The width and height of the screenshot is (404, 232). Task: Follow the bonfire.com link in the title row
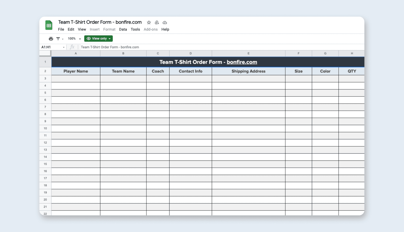242,62
